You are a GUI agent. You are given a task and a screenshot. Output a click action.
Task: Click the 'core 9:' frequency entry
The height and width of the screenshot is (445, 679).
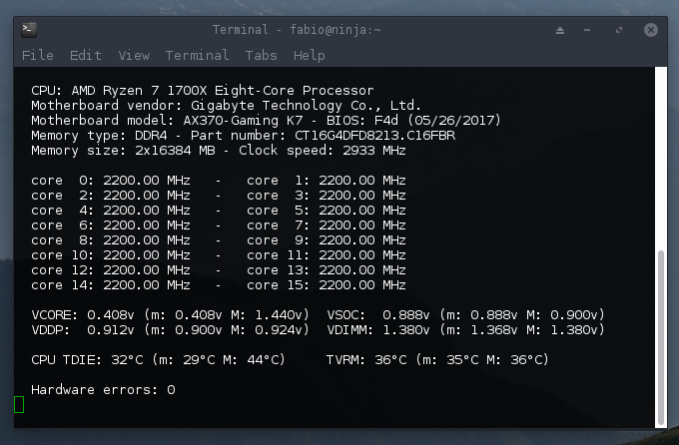(x=327, y=240)
